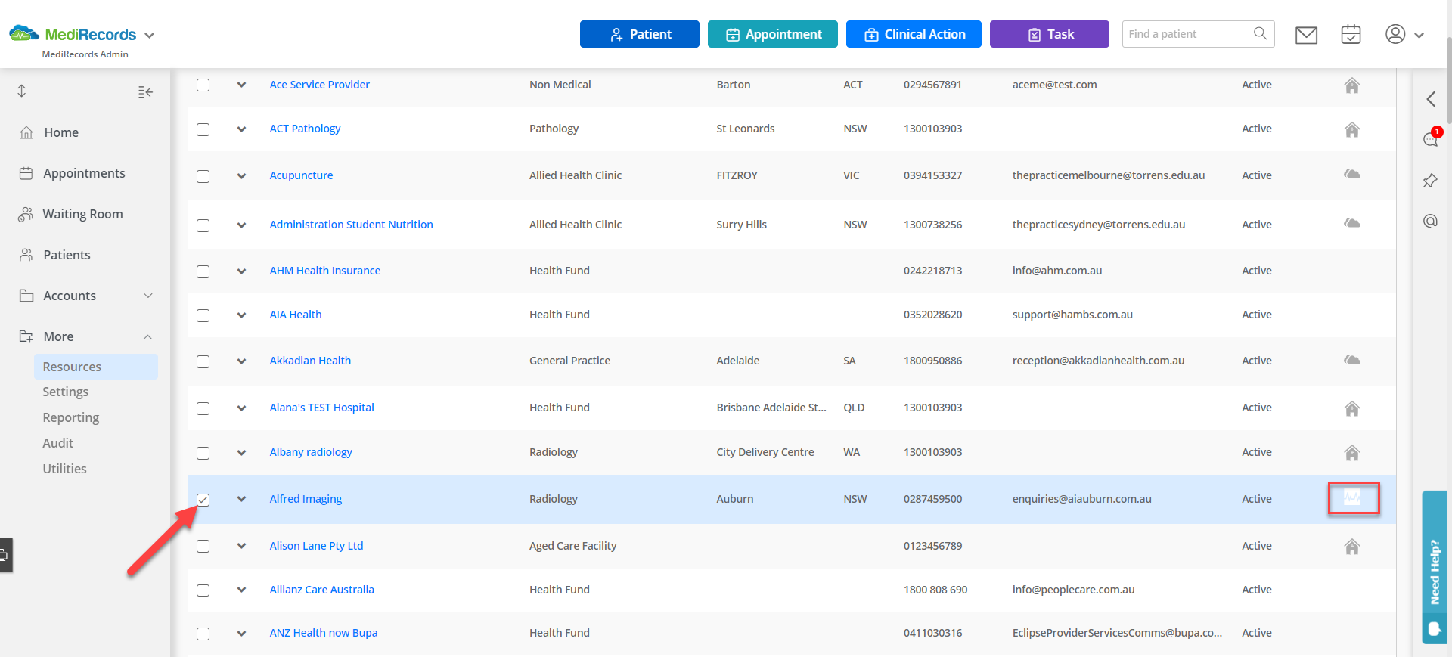
Task: Open Settings in the More submenu
Action: click(x=66, y=392)
